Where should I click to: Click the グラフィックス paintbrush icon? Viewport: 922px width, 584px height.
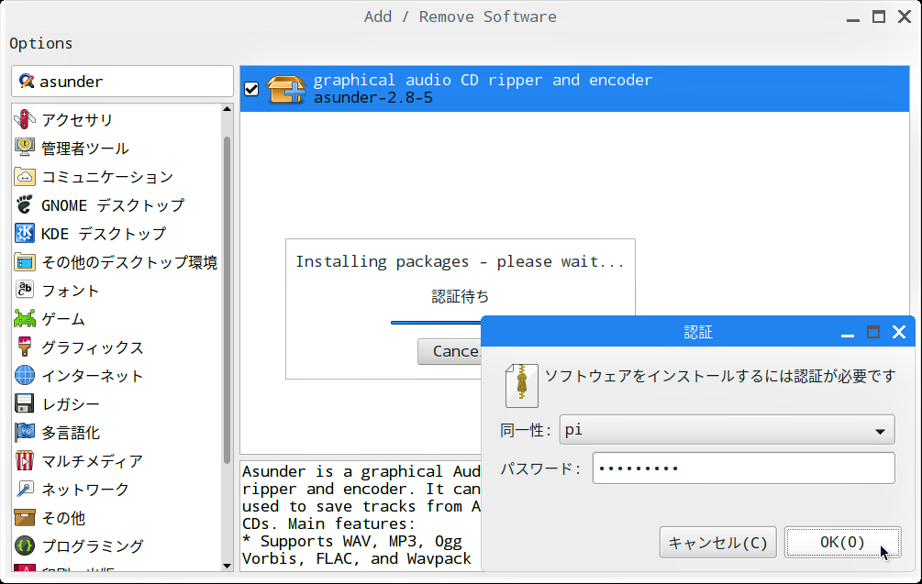click(x=25, y=347)
